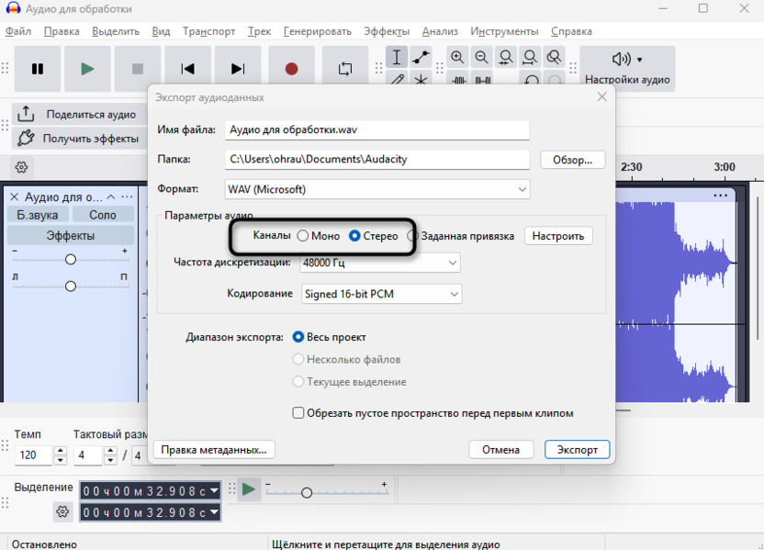764x550 pixels.
Task: Select the Моно channel radio button
Action: click(304, 235)
